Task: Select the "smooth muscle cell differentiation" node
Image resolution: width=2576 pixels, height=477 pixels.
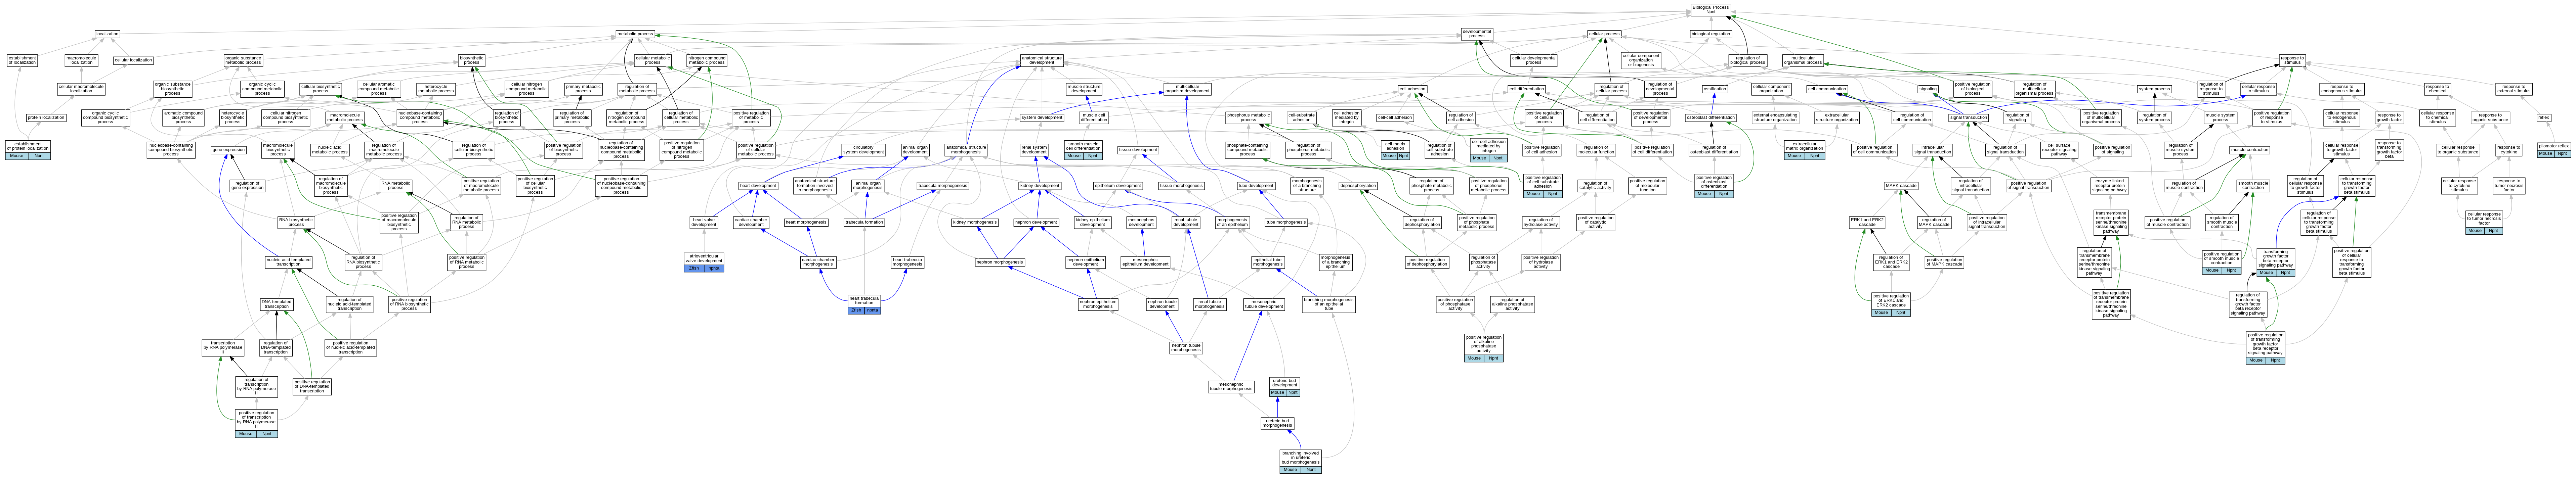Action: coord(1083,146)
